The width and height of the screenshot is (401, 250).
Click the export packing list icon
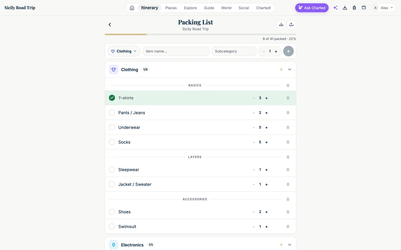tap(291, 24)
